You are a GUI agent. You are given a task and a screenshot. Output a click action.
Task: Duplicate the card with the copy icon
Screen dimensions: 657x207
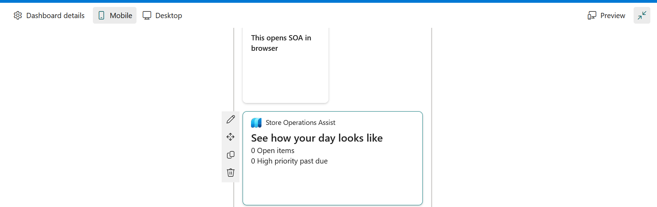(x=230, y=155)
